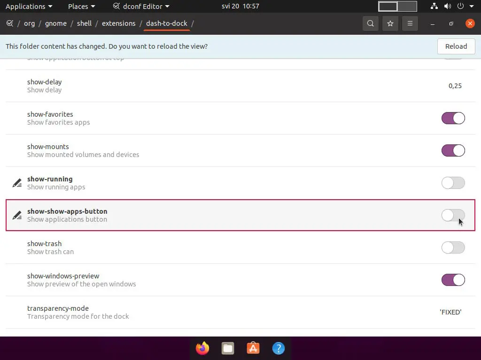Open clock showing svi 20 10:57

click(240, 6)
